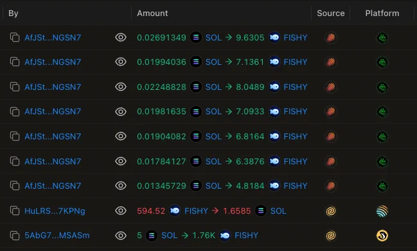This screenshot has width=417, height=251.
Task: Select the Platform column header
Action: point(382,13)
